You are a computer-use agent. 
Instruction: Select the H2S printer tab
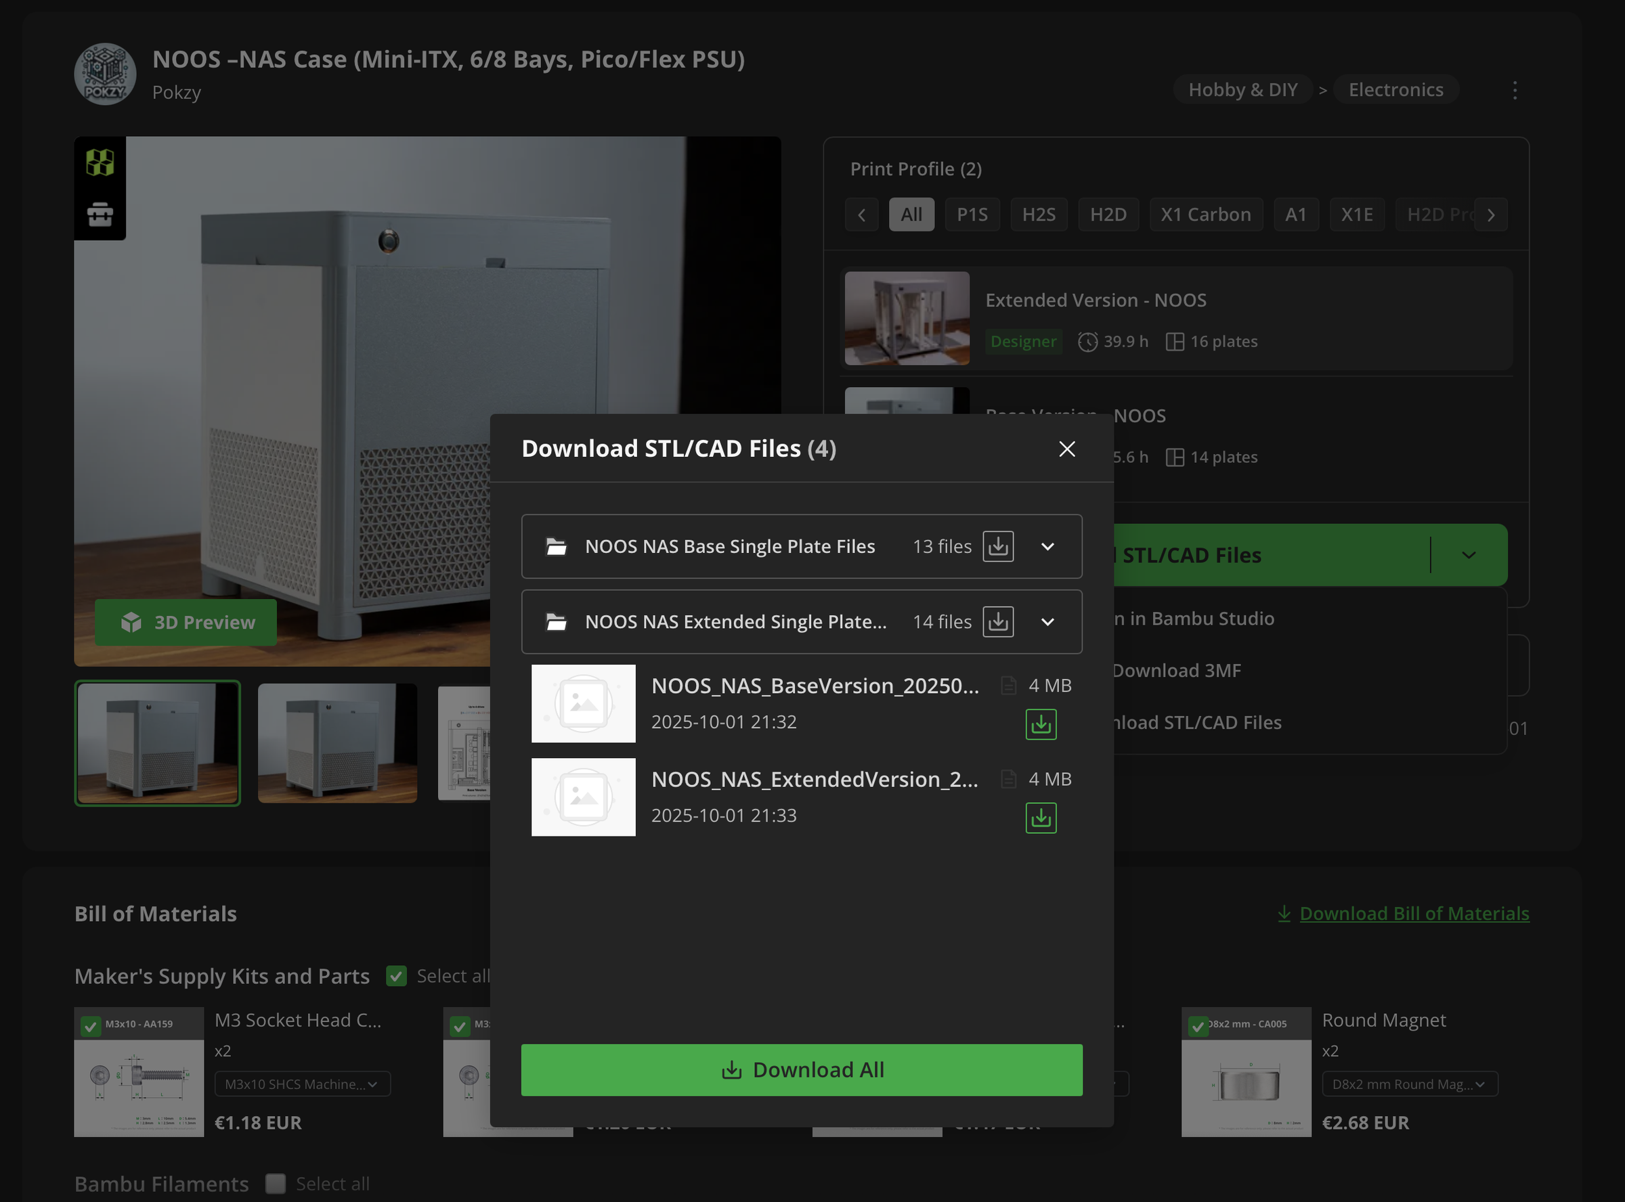1039,215
